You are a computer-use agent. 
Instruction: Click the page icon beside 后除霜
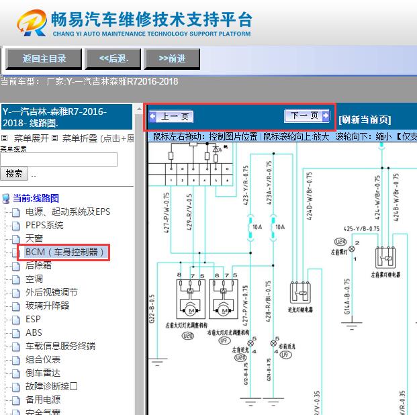(x=16, y=266)
